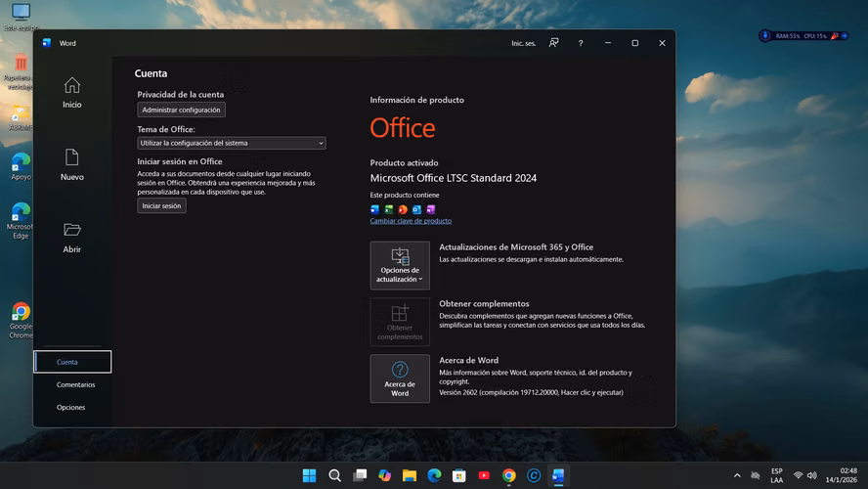The width and height of the screenshot is (868, 489).
Task: Click the Administrar configuración button
Action: pyautogui.click(x=181, y=110)
